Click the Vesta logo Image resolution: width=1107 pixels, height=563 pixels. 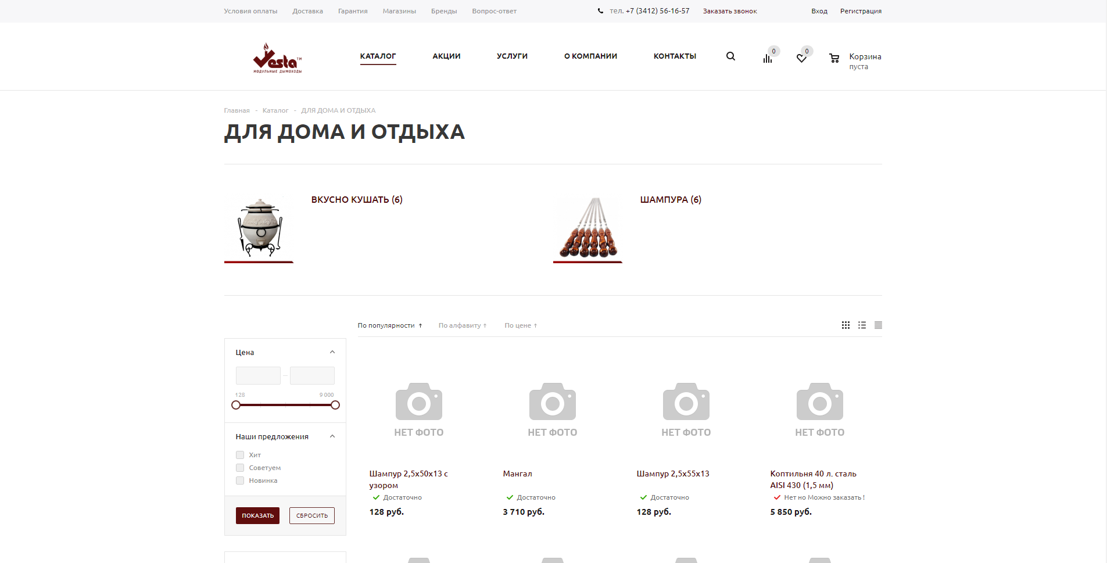tap(277, 58)
